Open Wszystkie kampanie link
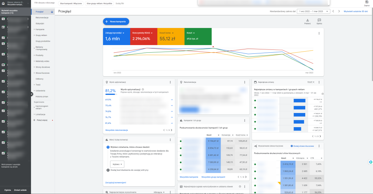The height and width of the screenshot is (194, 373). pyautogui.click(x=189, y=177)
